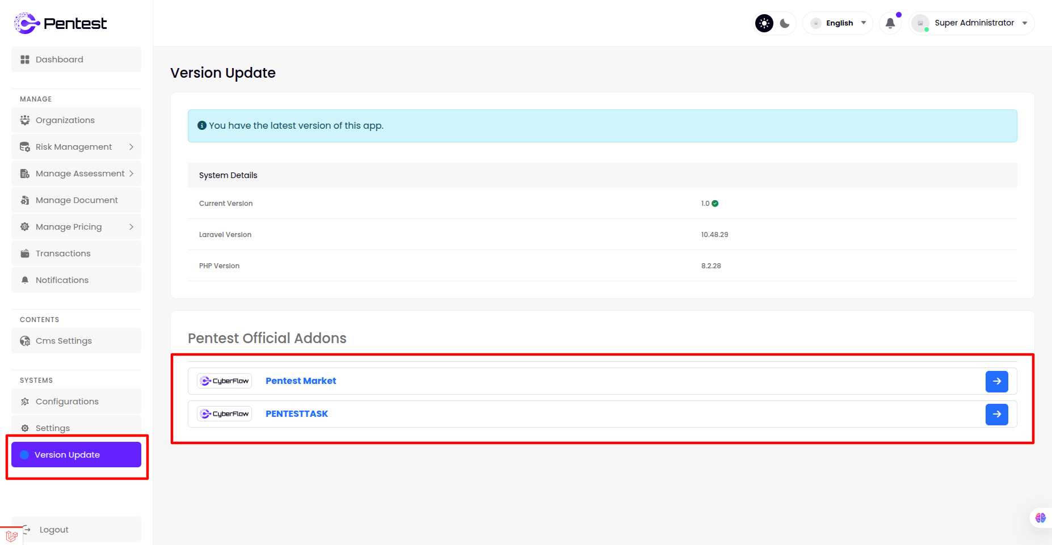1052x545 pixels.
Task: Open PENTESTTASK addon arrow button
Action: pyautogui.click(x=996, y=415)
